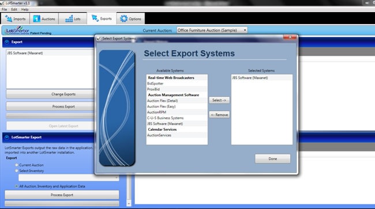Select the Select Inventory radio button
Viewport: 375px width, 209px height.
(17, 170)
